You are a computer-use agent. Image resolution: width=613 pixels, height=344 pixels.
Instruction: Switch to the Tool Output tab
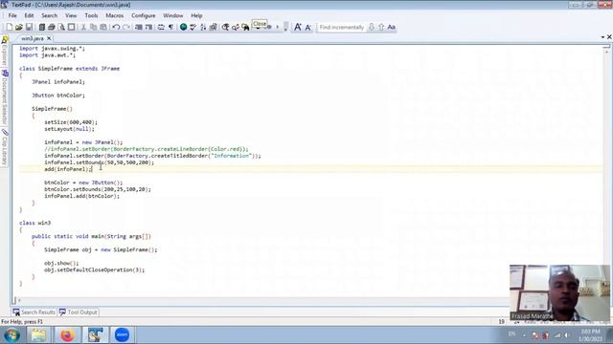coord(79,312)
